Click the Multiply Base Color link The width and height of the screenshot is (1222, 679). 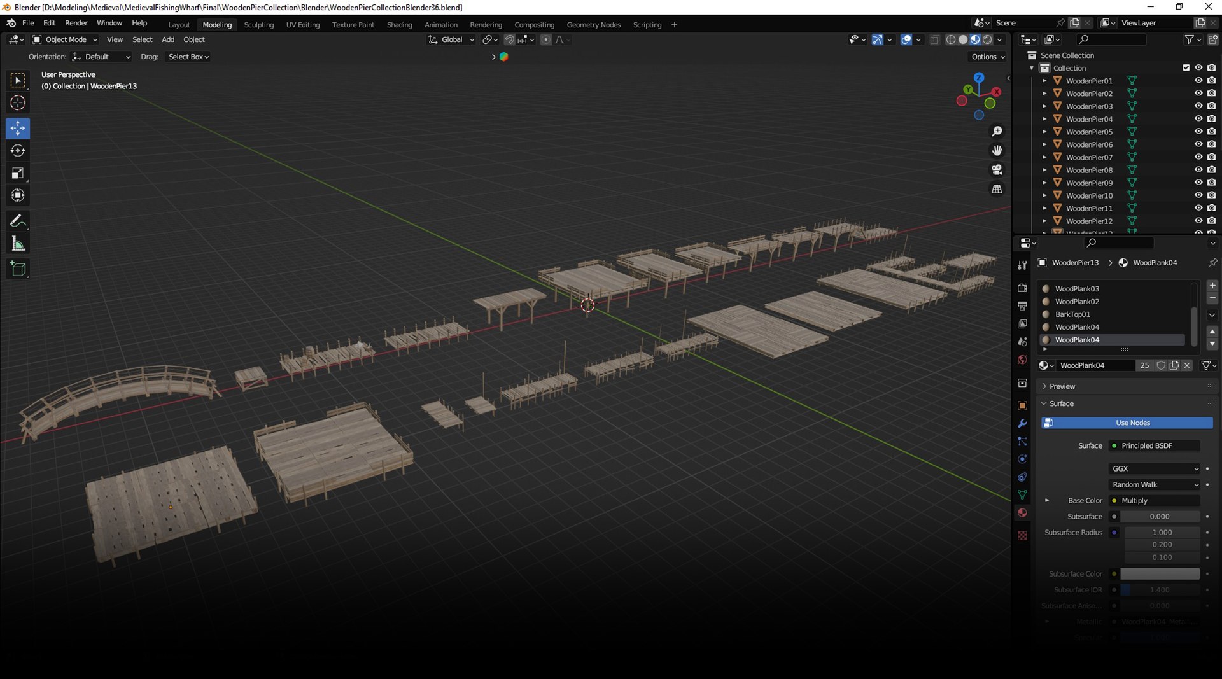(x=1155, y=501)
